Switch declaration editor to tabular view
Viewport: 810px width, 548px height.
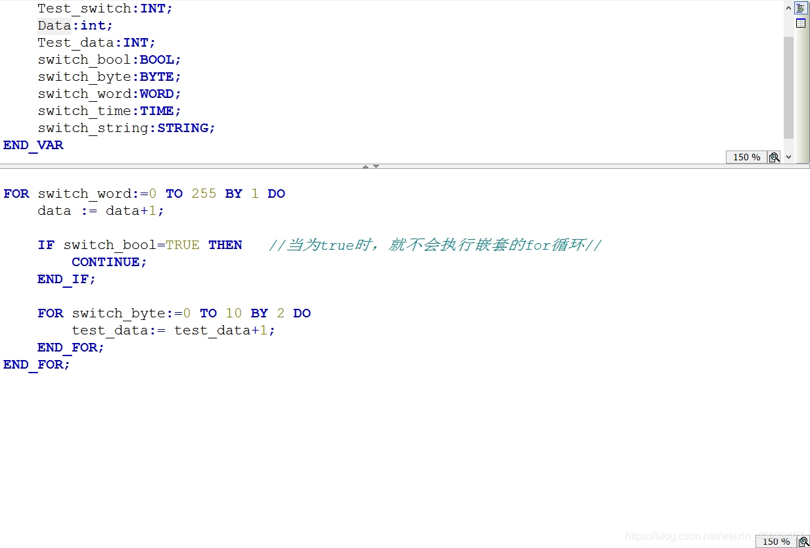(x=801, y=23)
